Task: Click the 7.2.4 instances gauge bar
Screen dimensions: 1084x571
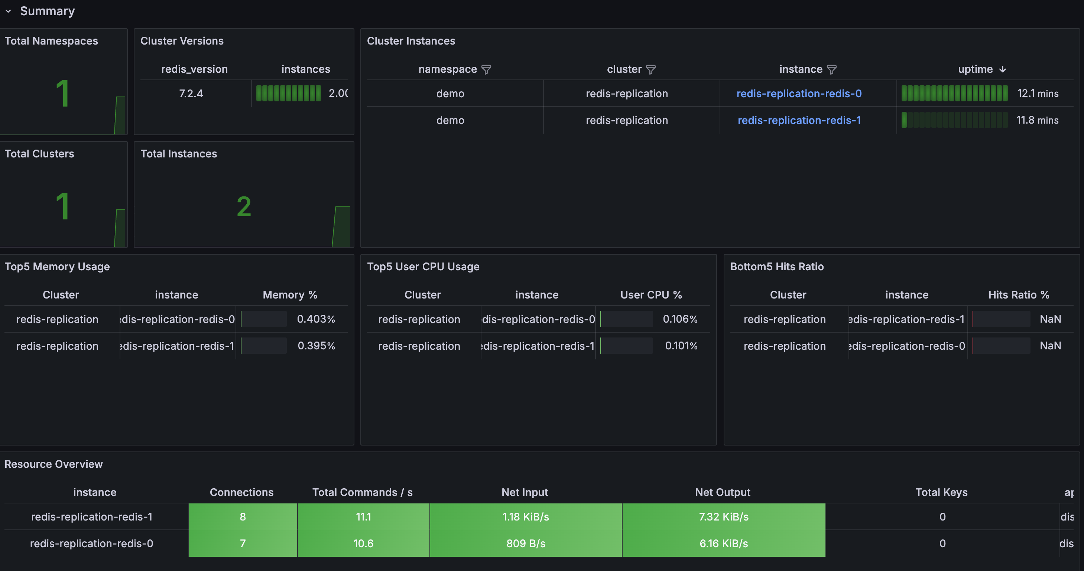Action: click(x=288, y=93)
